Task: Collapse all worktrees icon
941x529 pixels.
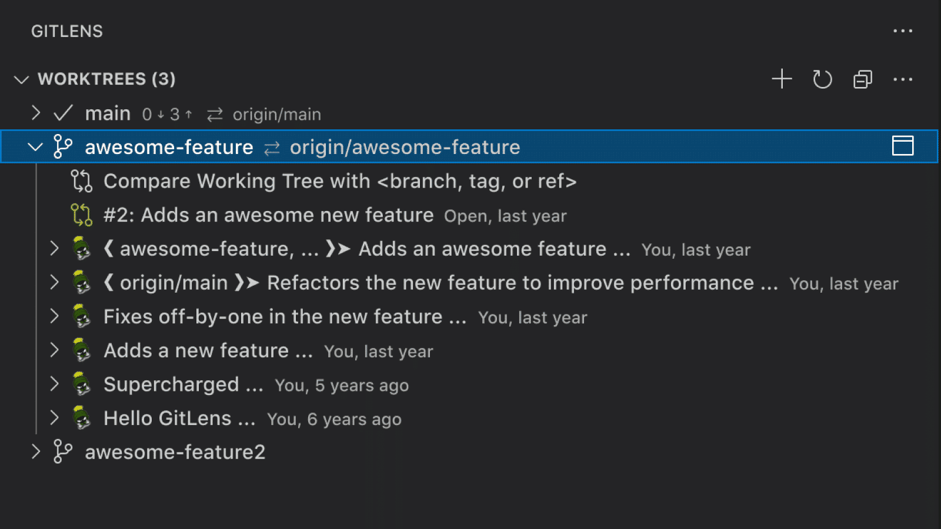Action: [862, 79]
